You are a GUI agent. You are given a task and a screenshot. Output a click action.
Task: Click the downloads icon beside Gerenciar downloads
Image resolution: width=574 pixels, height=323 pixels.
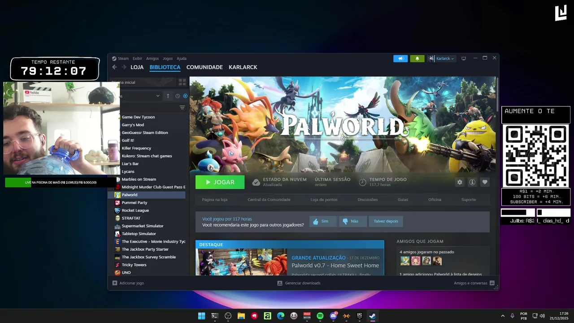coord(280,283)
